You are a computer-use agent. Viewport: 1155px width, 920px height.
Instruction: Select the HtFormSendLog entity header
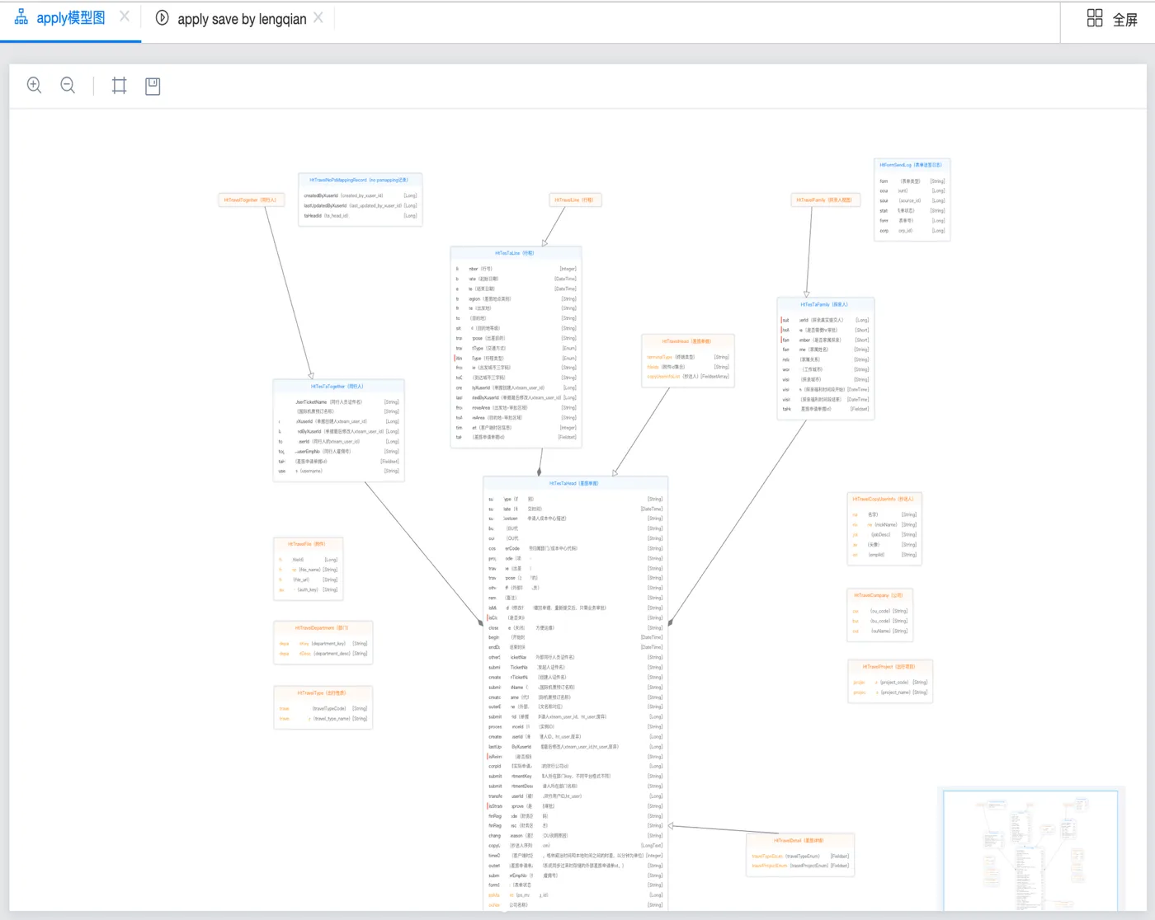point(912,165)
